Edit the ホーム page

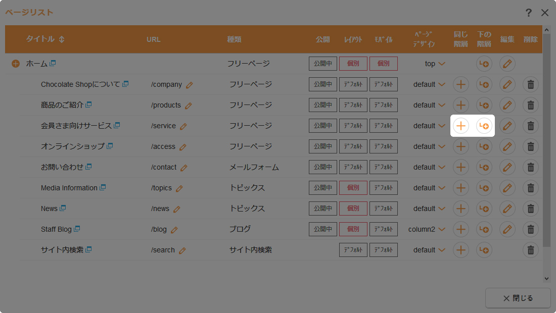507,64
